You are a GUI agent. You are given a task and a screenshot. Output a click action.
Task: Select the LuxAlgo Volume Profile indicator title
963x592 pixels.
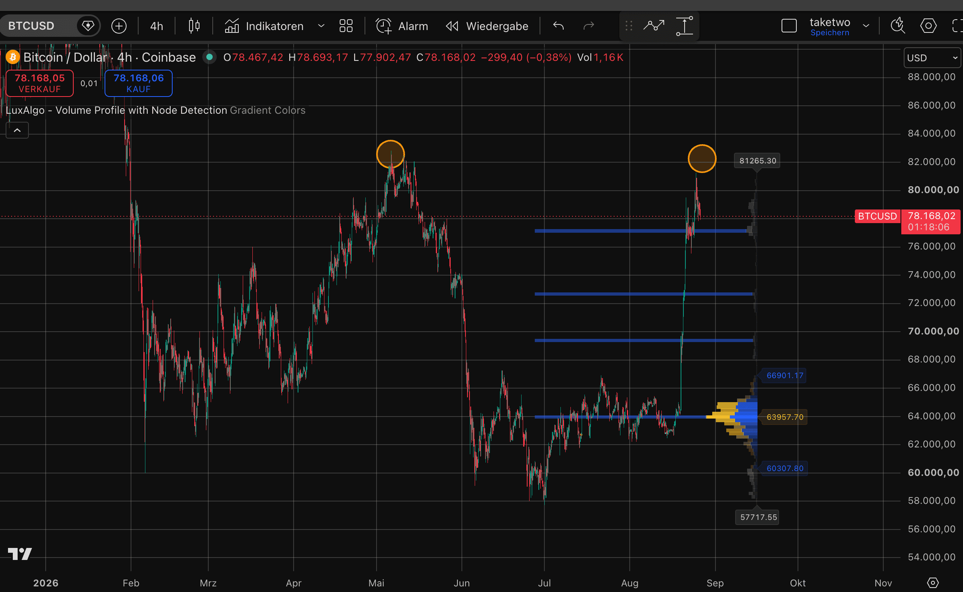click(117, 110)
